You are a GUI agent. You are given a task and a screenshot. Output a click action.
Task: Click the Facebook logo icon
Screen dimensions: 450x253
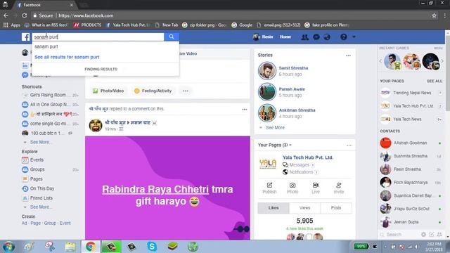[x=25, y=37]
